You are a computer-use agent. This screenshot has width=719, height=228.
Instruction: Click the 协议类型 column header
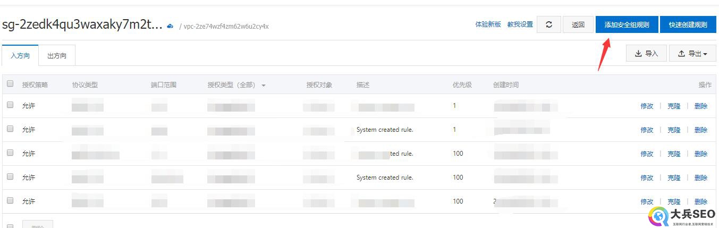coord(85,85)
